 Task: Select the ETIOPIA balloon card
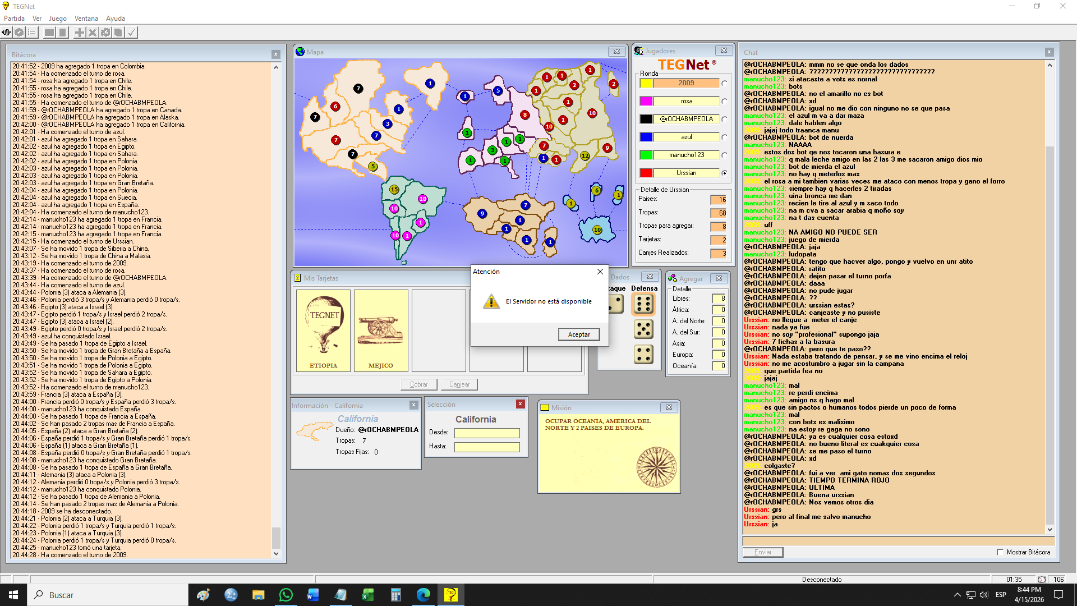pyautogui.click(x=324, y=330)
